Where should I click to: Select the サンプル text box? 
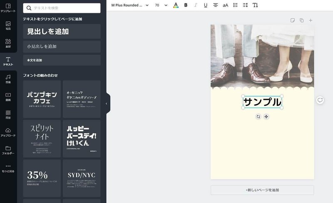pos(263,102)
